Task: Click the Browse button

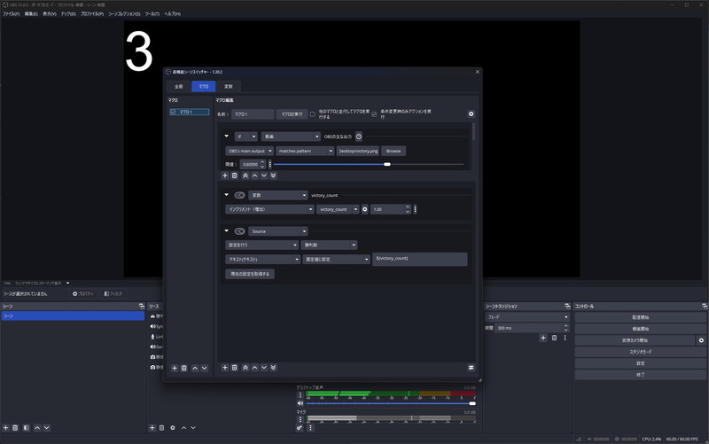Action: [393, 151]
